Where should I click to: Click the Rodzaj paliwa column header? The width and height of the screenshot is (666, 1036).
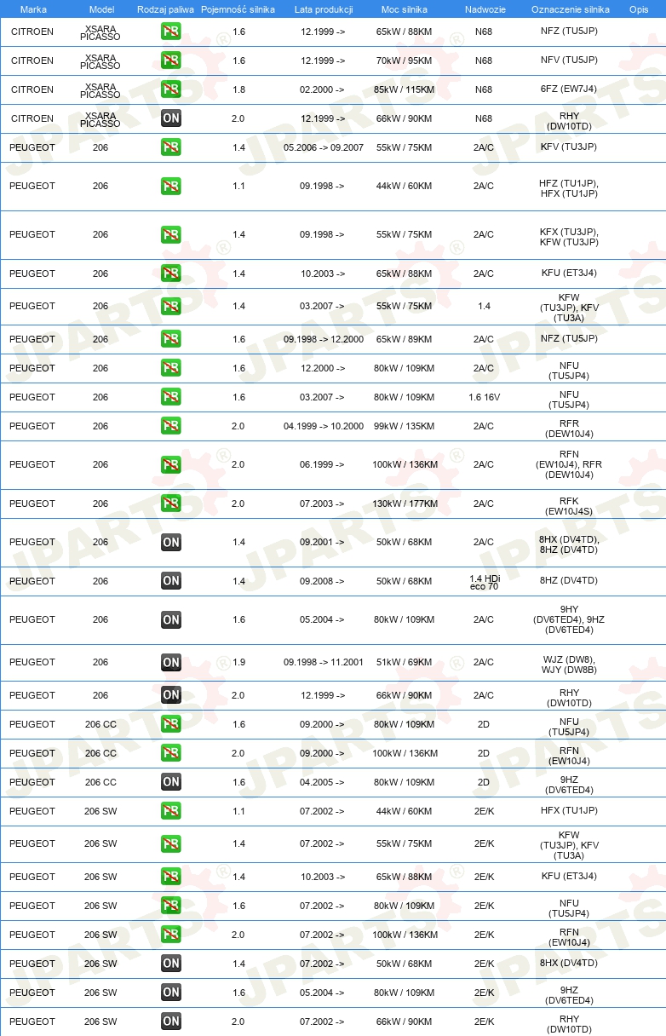(165, 9)
